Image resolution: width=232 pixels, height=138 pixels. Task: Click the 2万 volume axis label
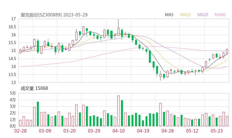[x=13, y=113]
